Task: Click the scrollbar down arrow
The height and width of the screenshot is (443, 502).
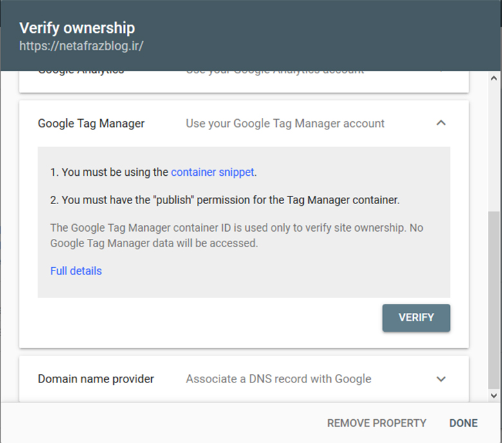Action: (494, 396)
